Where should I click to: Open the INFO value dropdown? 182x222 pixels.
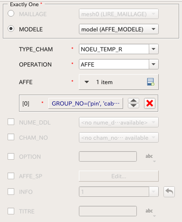[x=153, y=192]
